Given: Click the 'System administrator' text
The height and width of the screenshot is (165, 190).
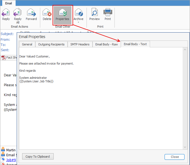Looking at the screenshot, I should pyautogui.click(x=33, y=78).
